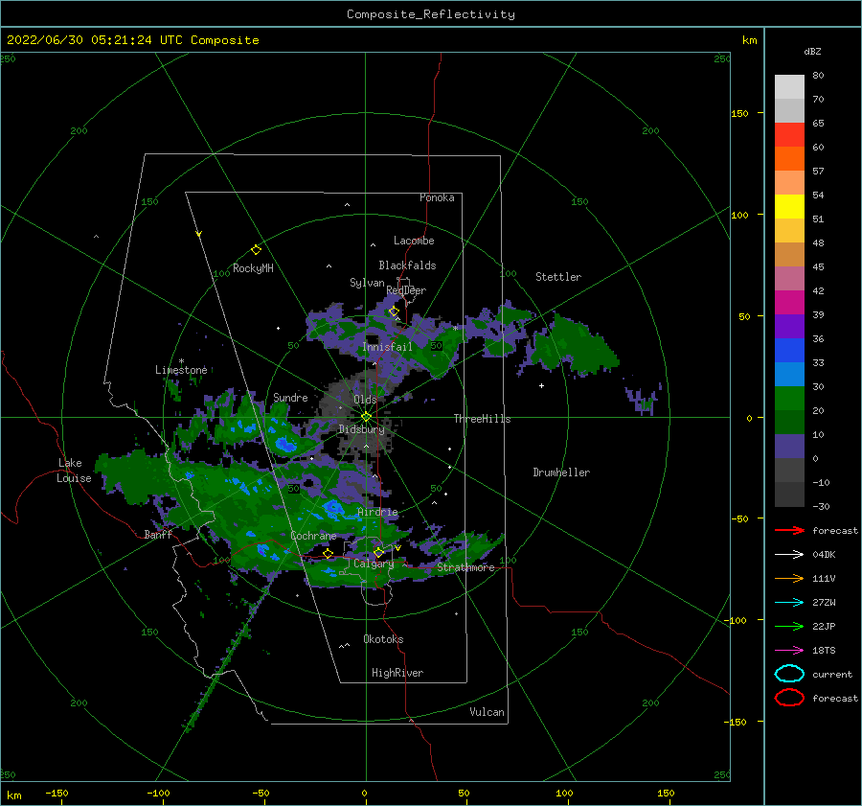Screen dimensions: 862x806
Task: Pick the light blue 33 dBZ color swatch
Action: tap(789, 374)
